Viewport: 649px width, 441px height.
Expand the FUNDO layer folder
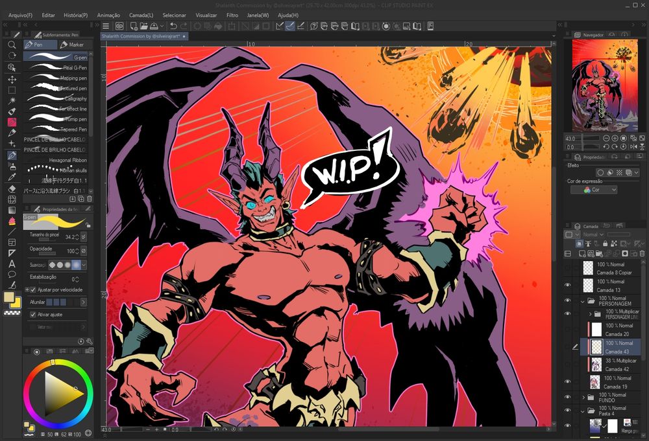coord(583,397)
